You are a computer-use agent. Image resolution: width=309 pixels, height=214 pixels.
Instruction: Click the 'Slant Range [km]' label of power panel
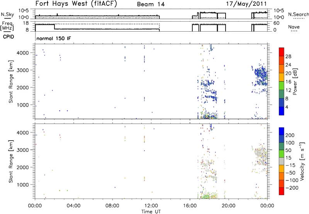pyautogui.click(x=11, y=82)
